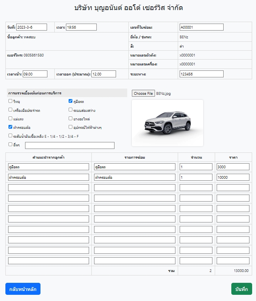This screenshot has width=256, height=301.
Task: Select the price field showing 10000
Action: 233,177
